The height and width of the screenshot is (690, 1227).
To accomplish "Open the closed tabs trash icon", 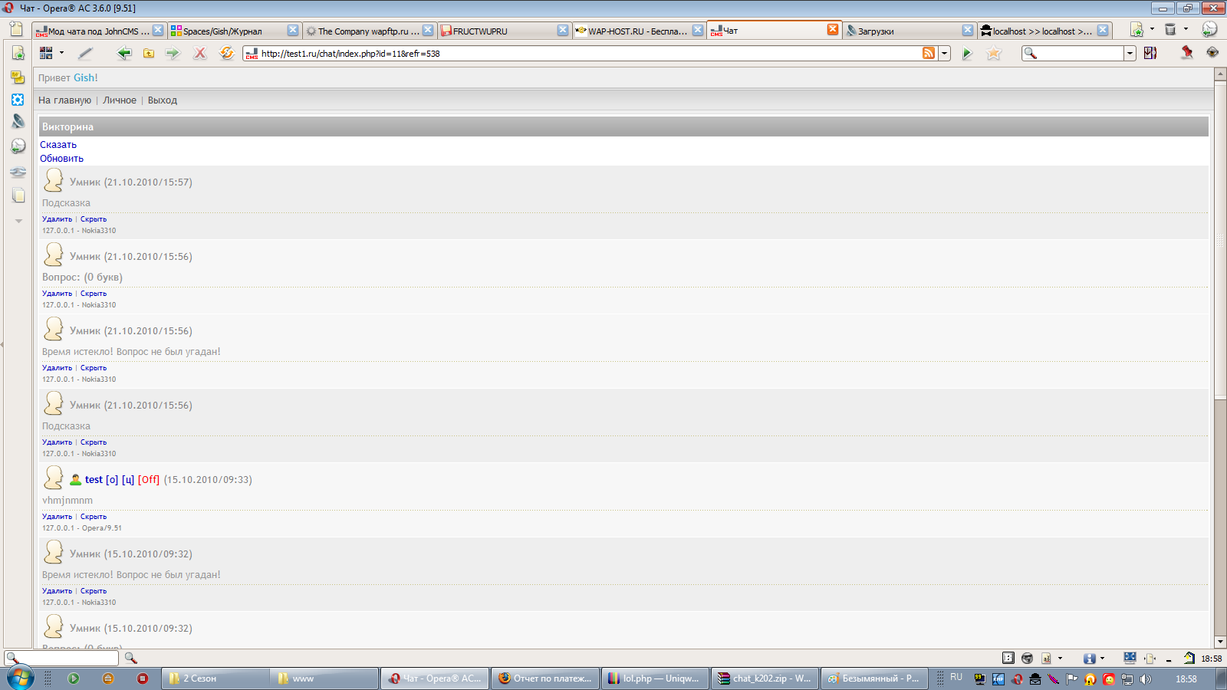I will 1170,29.
